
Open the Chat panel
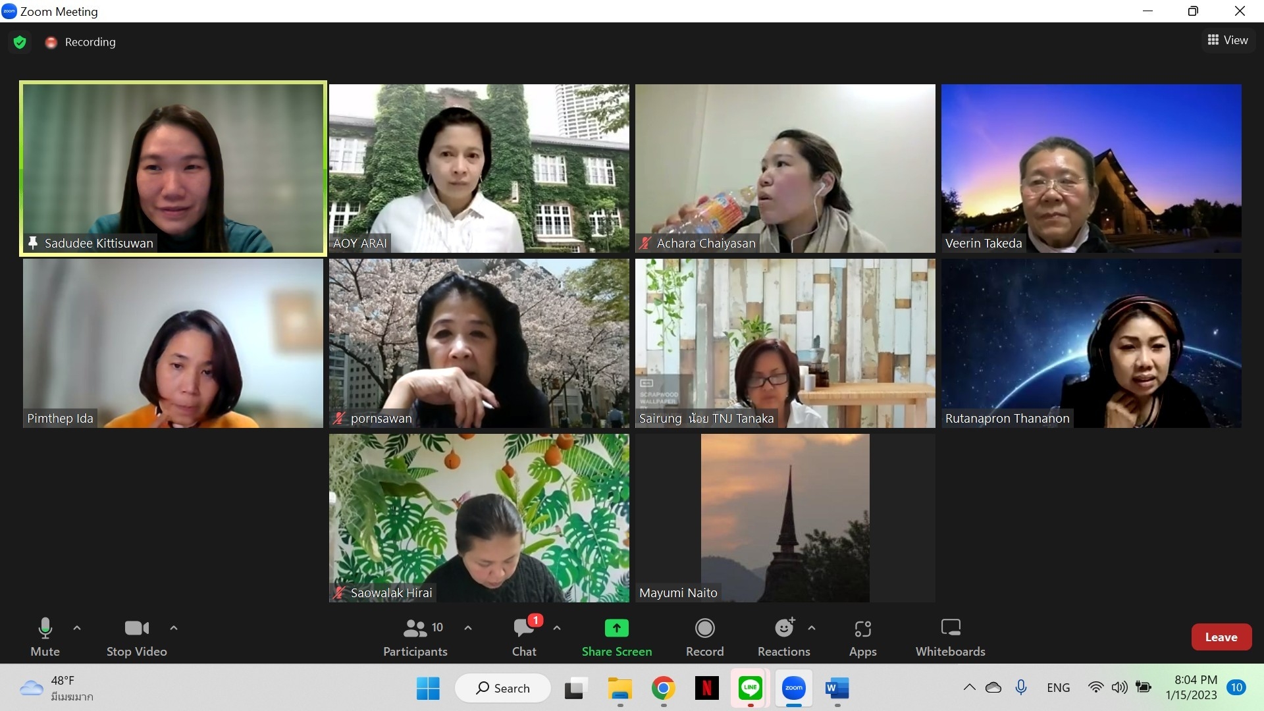pyautogui.click(x=524, y=637)
